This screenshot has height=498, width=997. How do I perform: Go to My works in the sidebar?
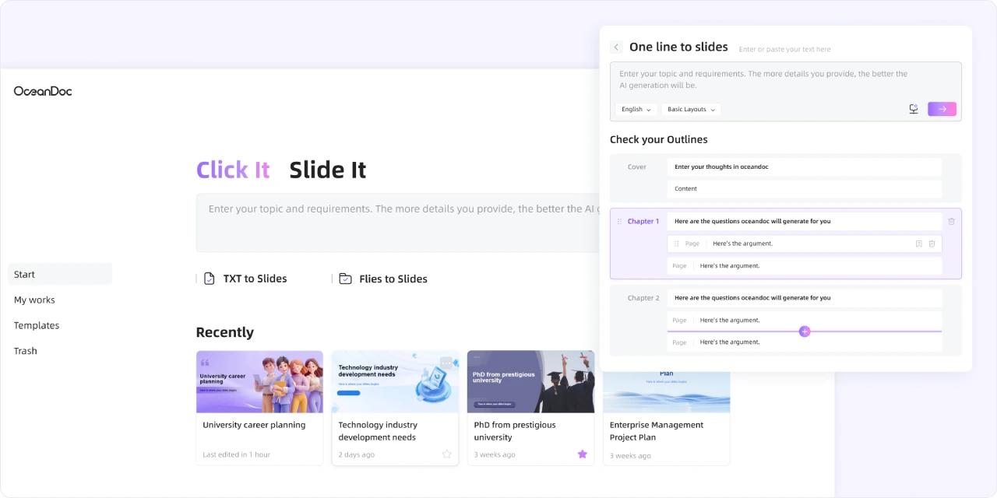coord(34,300)
